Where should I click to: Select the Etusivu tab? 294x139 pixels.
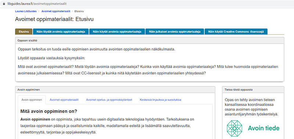(x=24, y=32)
